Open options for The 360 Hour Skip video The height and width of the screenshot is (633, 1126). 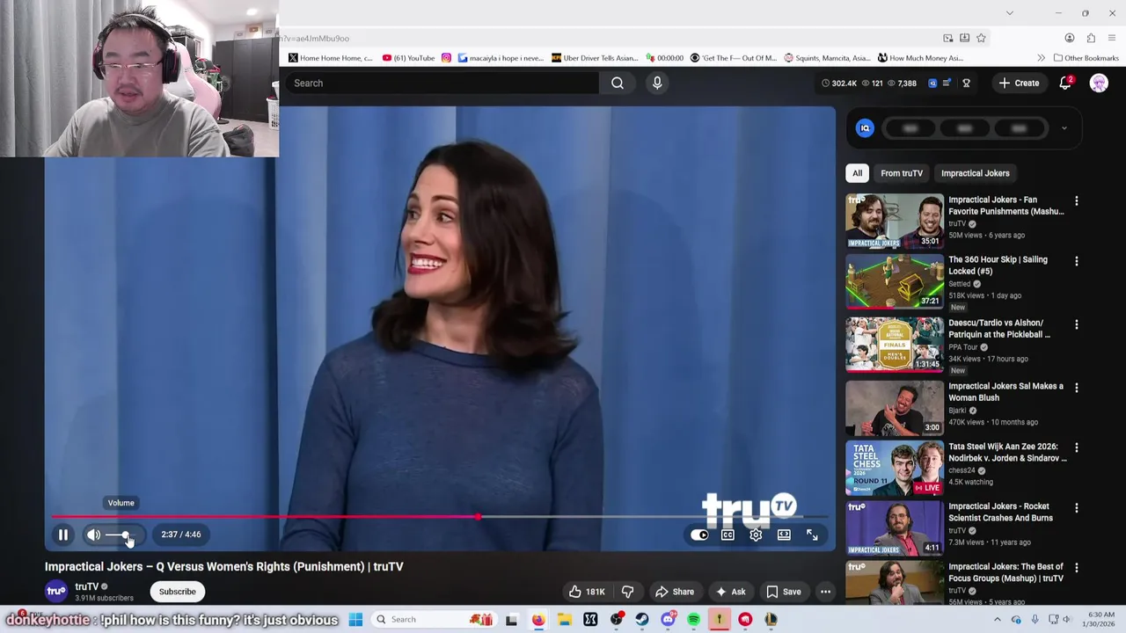pyautogui.click(x=1076, y=261)
